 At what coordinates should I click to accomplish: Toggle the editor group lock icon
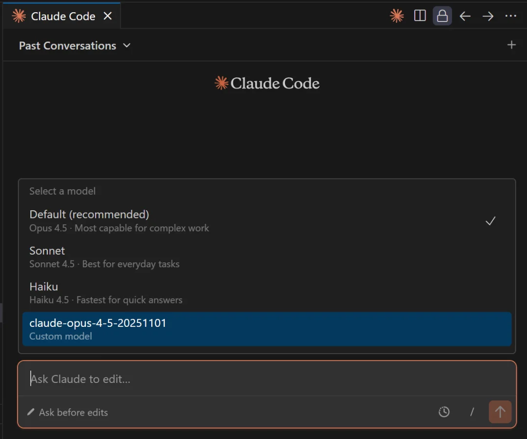442,16
